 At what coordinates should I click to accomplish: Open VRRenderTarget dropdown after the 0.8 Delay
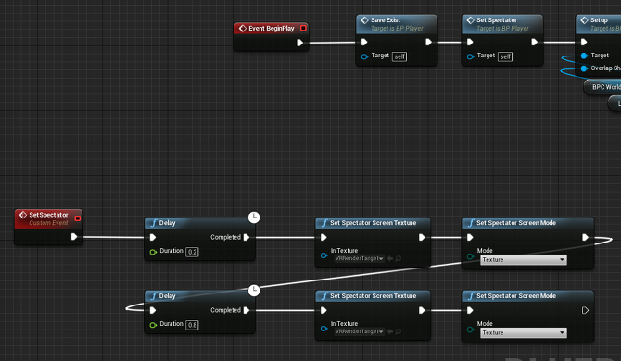tap(360, 331)
